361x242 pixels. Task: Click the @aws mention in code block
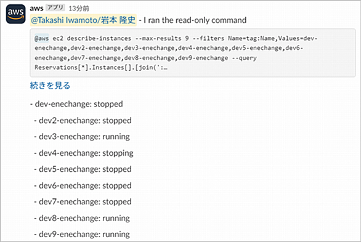click(41, 38)
